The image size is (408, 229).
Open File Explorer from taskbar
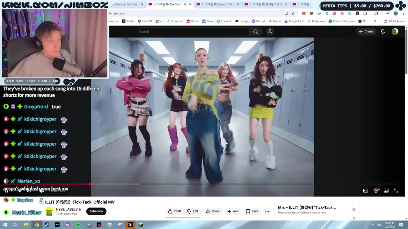(x=26, y=225)
